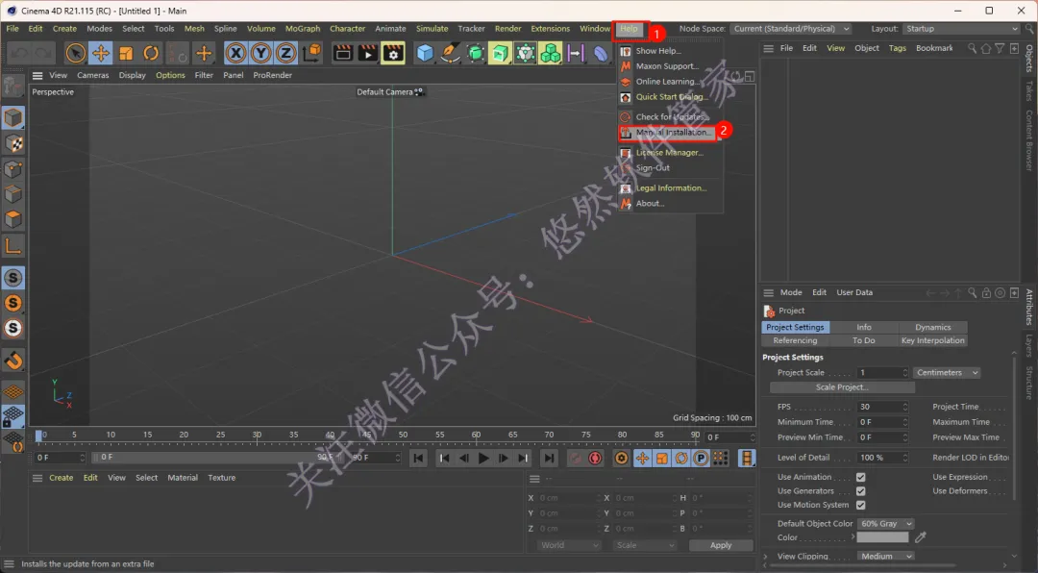Click the Level of Detail field

click(881, 458)
